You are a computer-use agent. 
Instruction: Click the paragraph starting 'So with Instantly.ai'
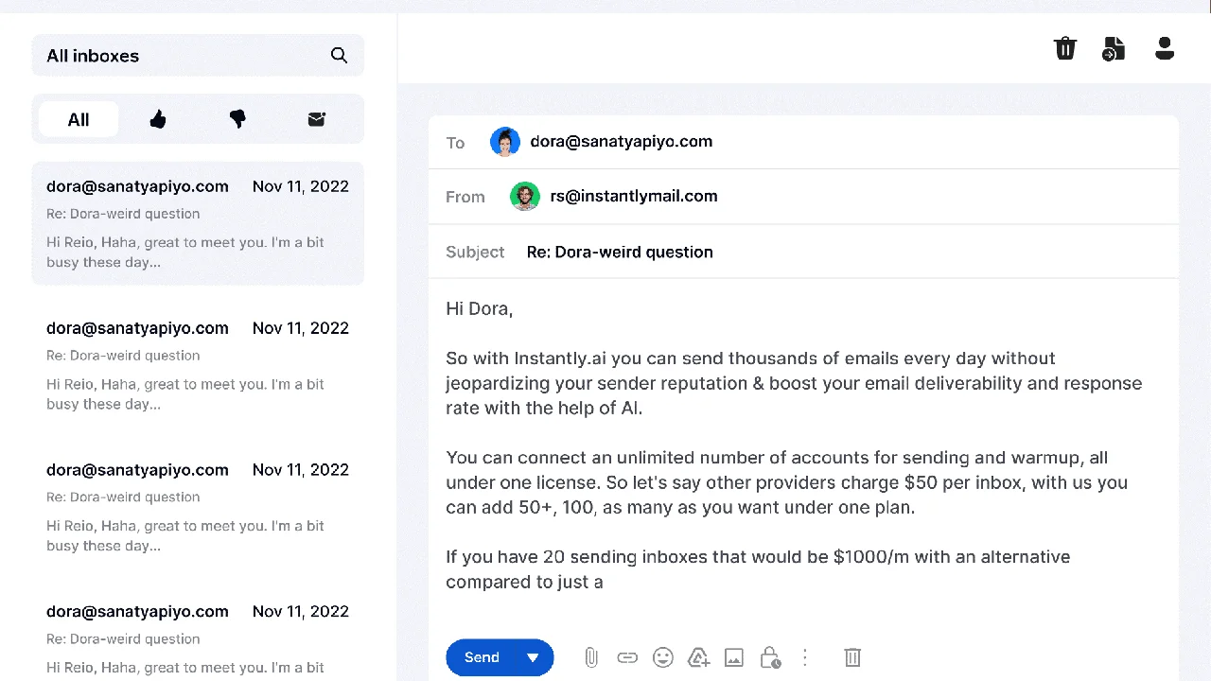point(794,383)
